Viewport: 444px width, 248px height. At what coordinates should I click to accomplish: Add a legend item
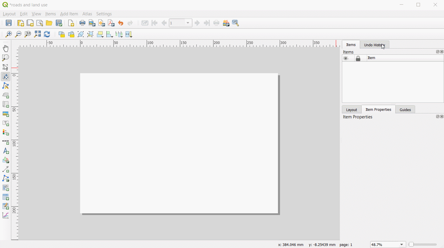[x=6, y=133]
